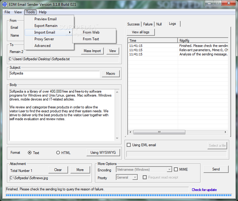Toggle the MIME checkbox
Screen dimensions: 238x201
click(176, 169)
